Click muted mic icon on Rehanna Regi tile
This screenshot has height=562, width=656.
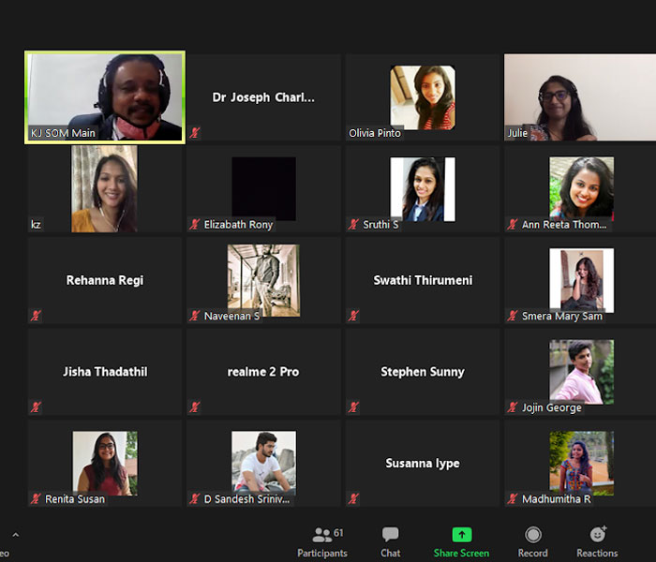point(36,316)
